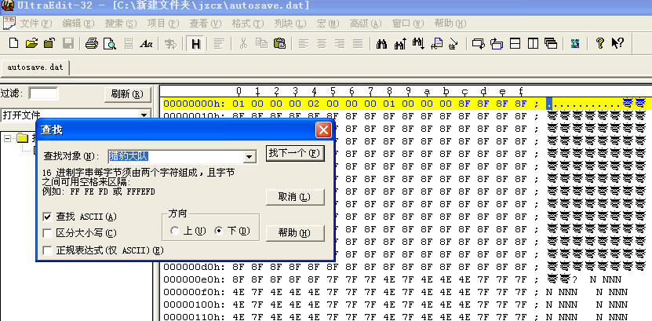
Task: Toggle hex edit mode H icon
Action: coord(196,44)
